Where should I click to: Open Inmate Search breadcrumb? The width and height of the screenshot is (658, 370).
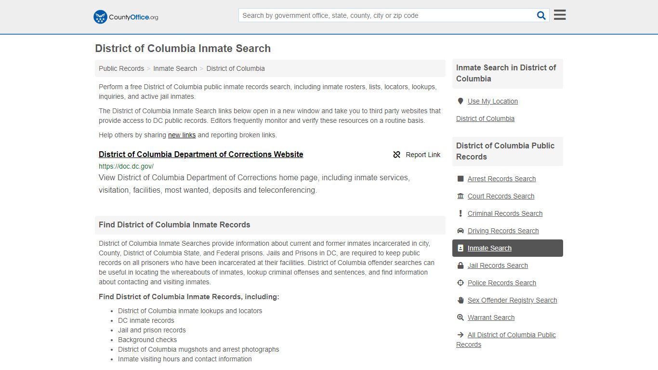(x=175, y=68)
